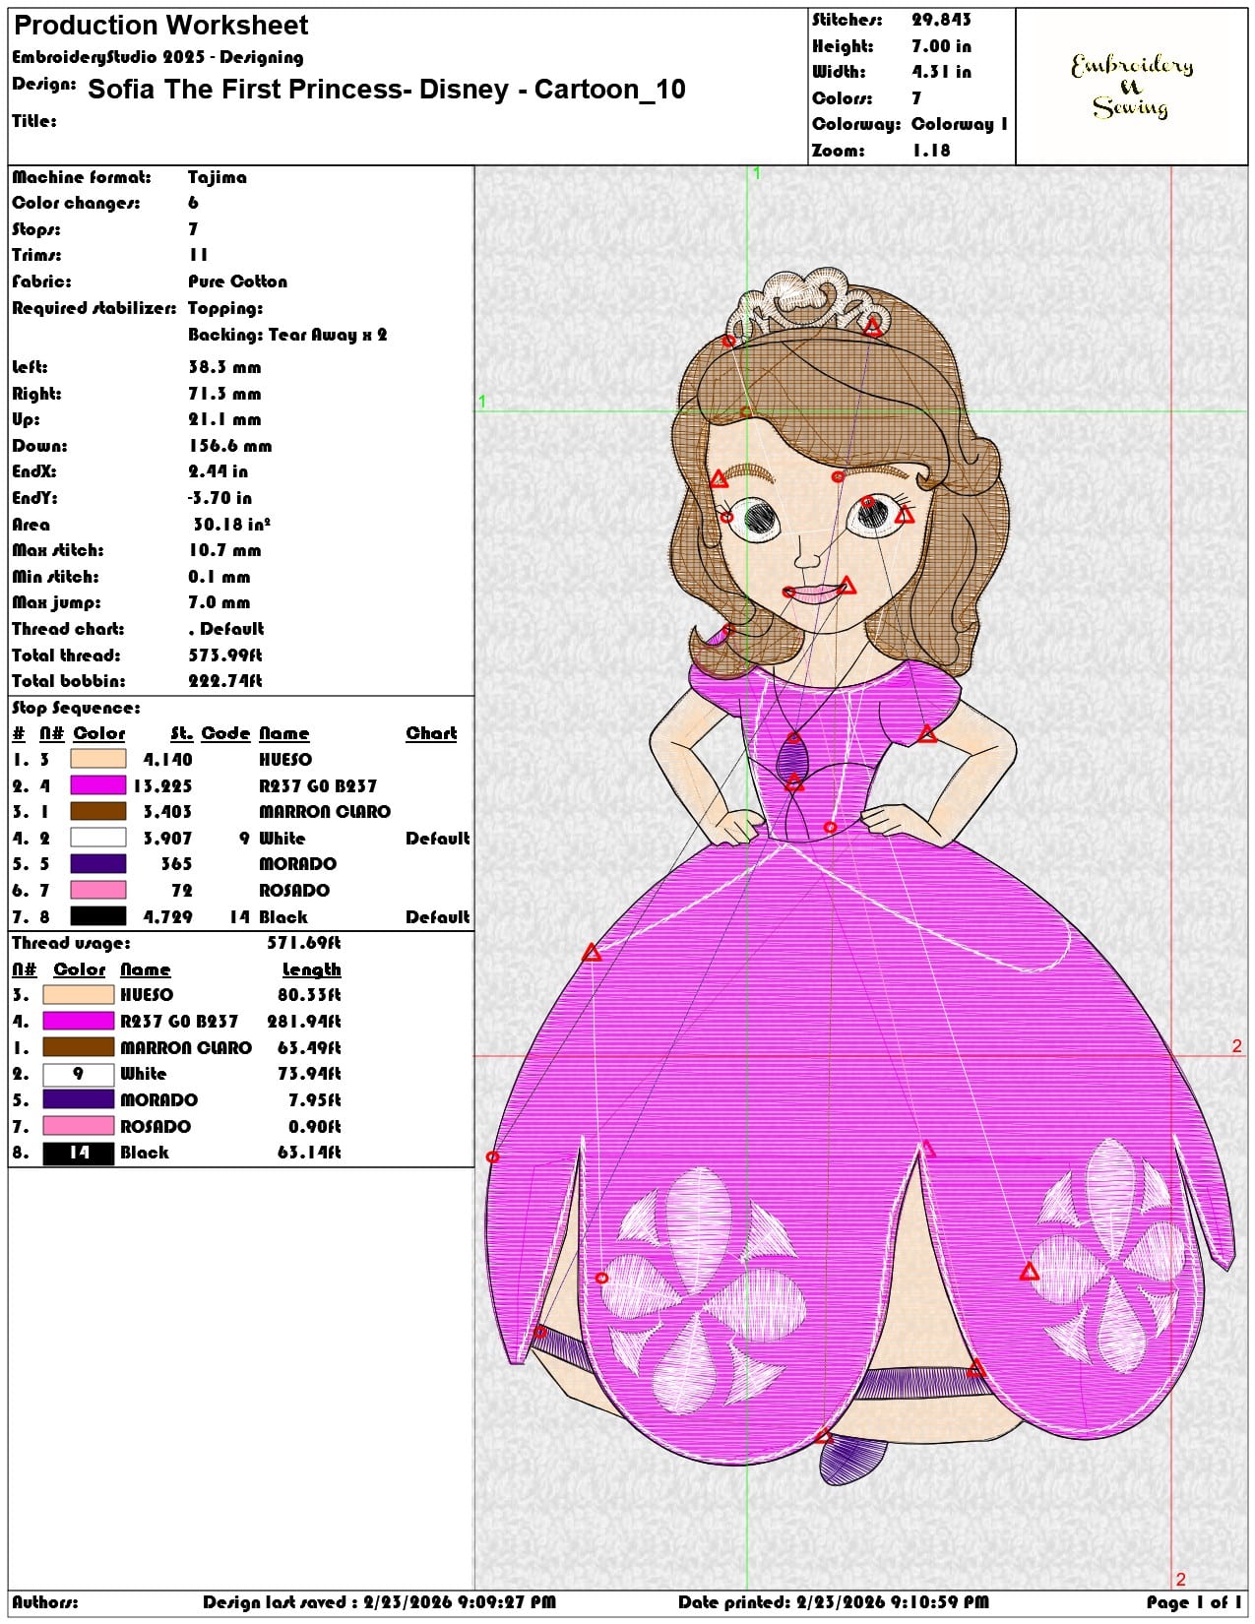Click the MARRON CLARO swatch in Stop Sequence
Viewport: 1255px width, 1624px height.
click(x=98, y=811)
